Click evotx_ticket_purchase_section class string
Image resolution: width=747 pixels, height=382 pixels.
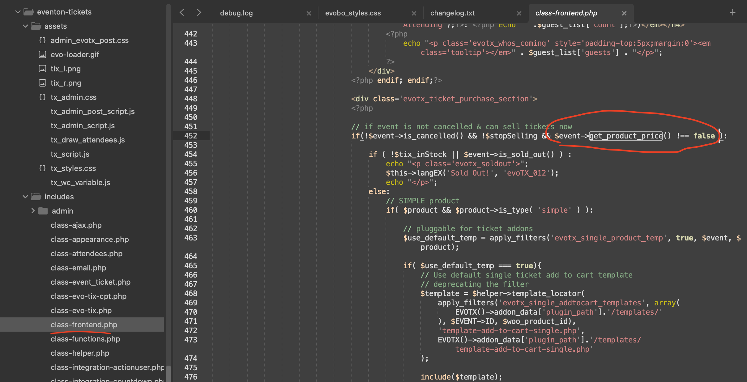click(x=466, y=99)
